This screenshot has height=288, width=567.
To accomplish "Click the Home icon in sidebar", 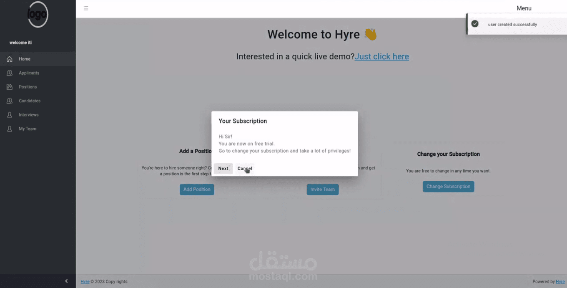I will [x=10, y=59].
